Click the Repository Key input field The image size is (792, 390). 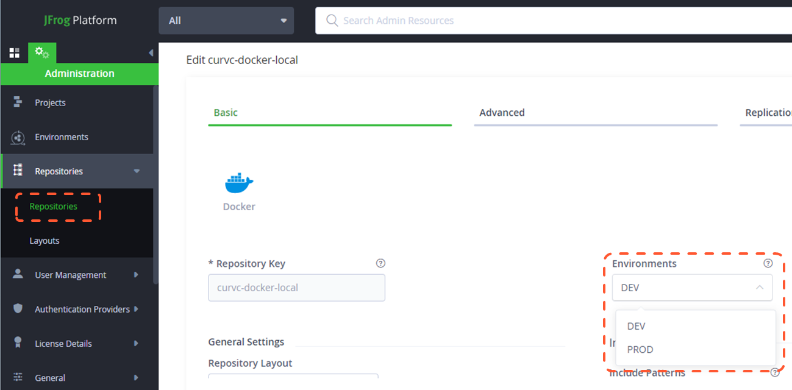pos(296,288)
